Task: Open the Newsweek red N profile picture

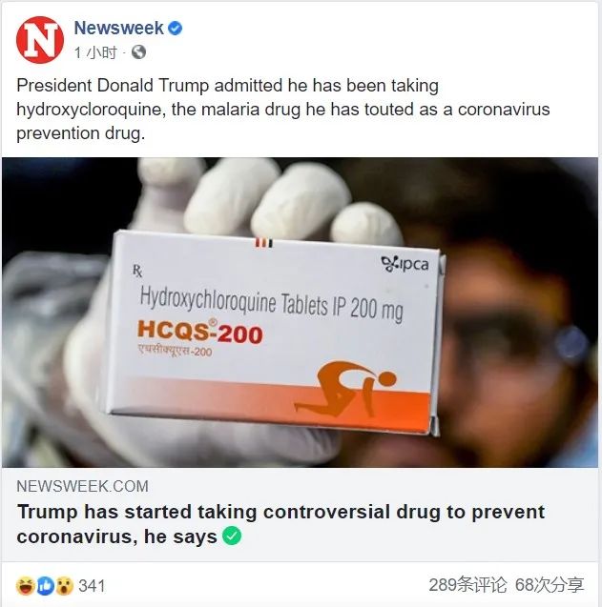Action: tap(40, 40)
